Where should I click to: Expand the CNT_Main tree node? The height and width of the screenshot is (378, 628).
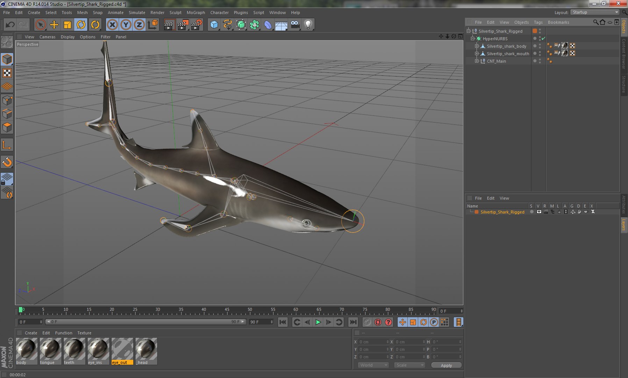(477, 61)
